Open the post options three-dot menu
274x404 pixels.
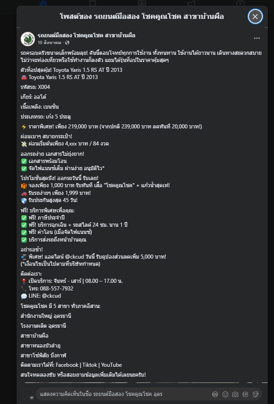pos(257,39)
